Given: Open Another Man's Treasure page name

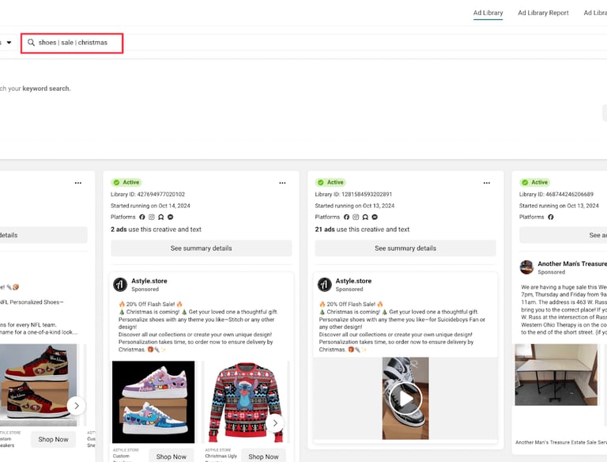Looking at the screenshot, I should [572, 263].
